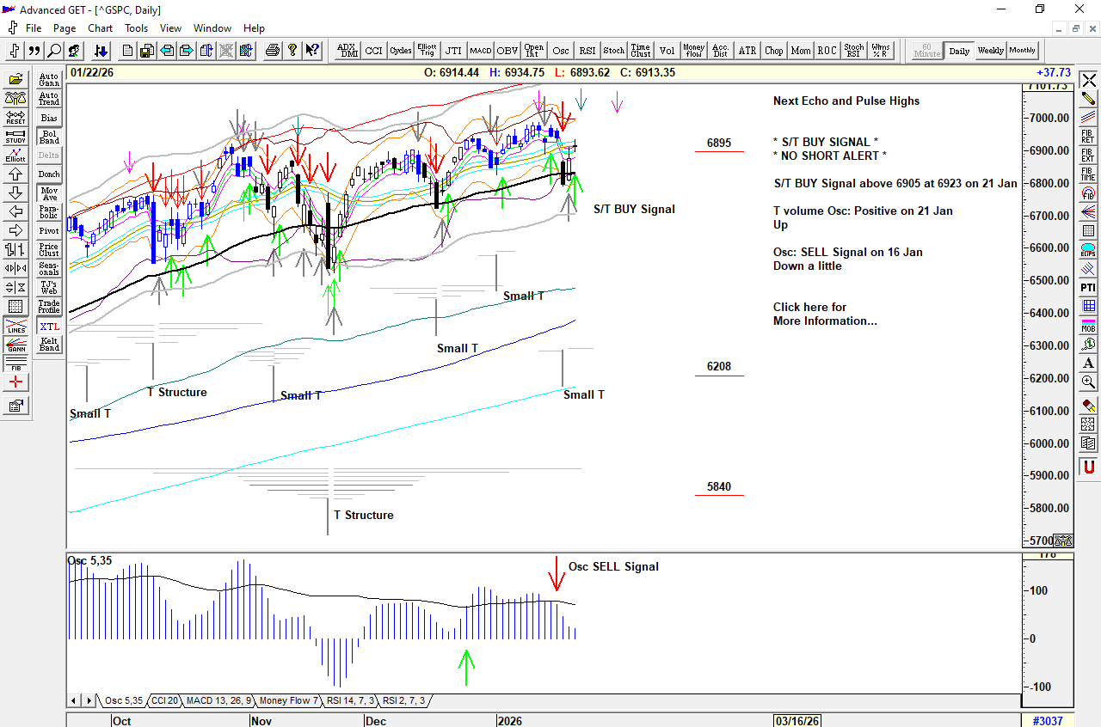Click the printer icon in toolbar
The image size is (1101, 727).
coord(273,51)
